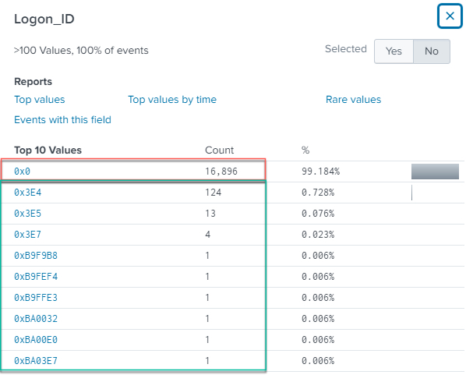This screenshot has height=382, width=466.
Task: Click the percentage 0.728%
Action: coord(318,193)
